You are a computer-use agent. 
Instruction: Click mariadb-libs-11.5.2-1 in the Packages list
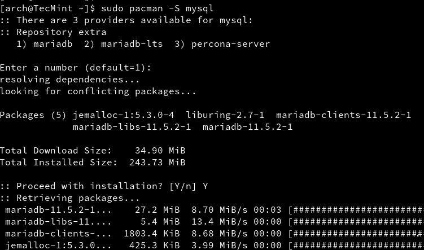coord(132,127)
